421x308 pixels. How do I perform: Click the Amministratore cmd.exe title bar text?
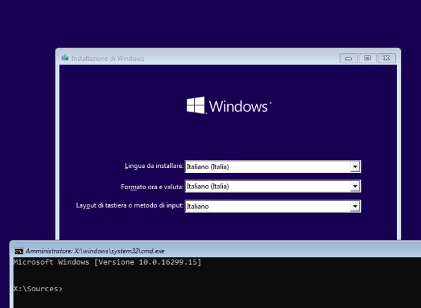(x=95, y=251)
